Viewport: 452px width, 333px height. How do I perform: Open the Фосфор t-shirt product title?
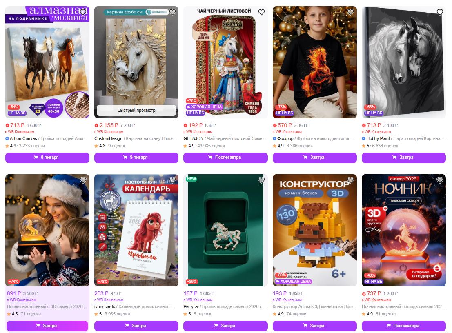pyautogui.click(x=316, y=139)
